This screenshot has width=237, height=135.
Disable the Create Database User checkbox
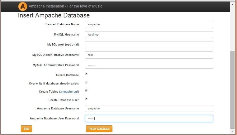(86, 99)
